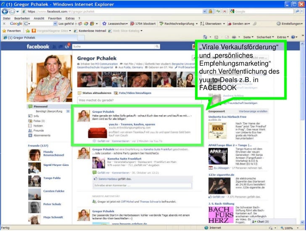The width and height of the screenshot is (306, 231).
Task: Click the facebook logo
Action: point(38,47)
